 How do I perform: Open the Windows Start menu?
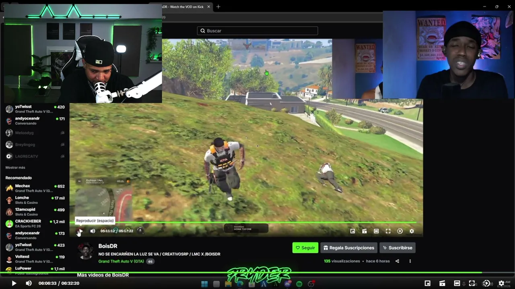click(204, 284)
